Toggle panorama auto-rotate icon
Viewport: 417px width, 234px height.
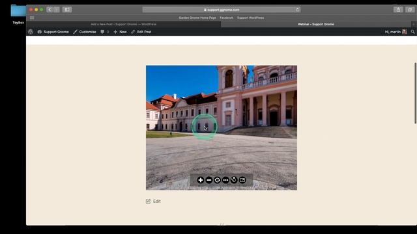(x=217, y=180)
